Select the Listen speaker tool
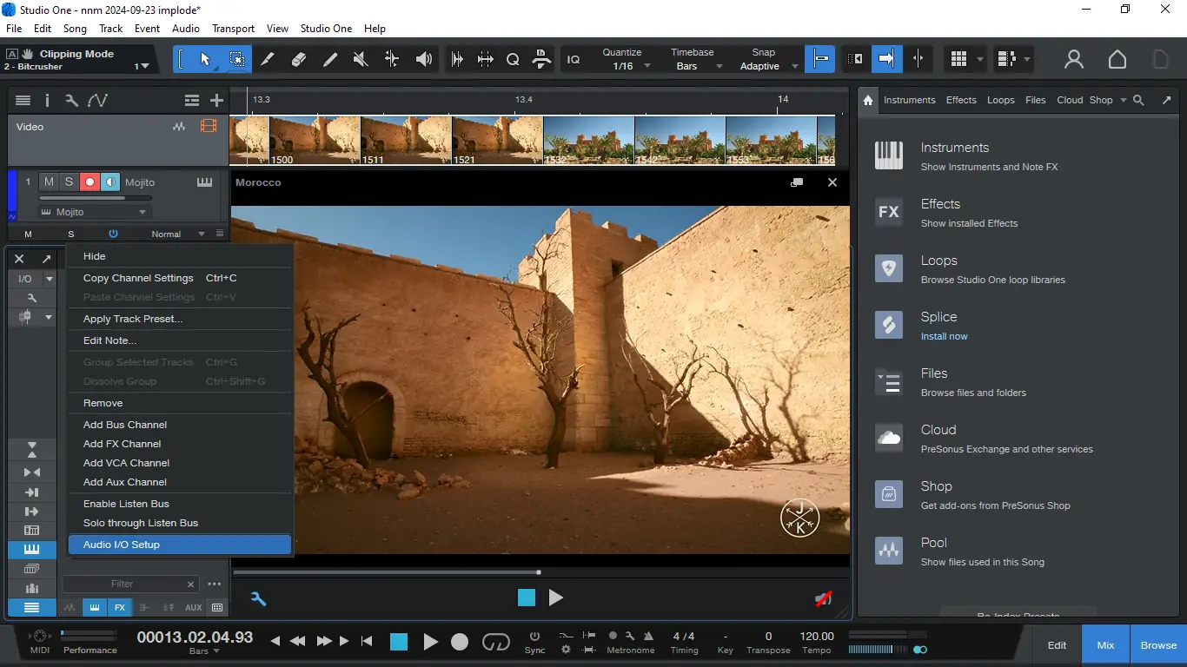The image size is (1187, 667). tap(423, 59)
